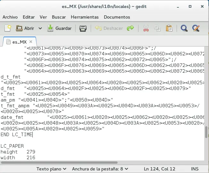Place cursor on END LC_TIME line
Viewport: 209px width, 173px height.
(x=17, y=135)
